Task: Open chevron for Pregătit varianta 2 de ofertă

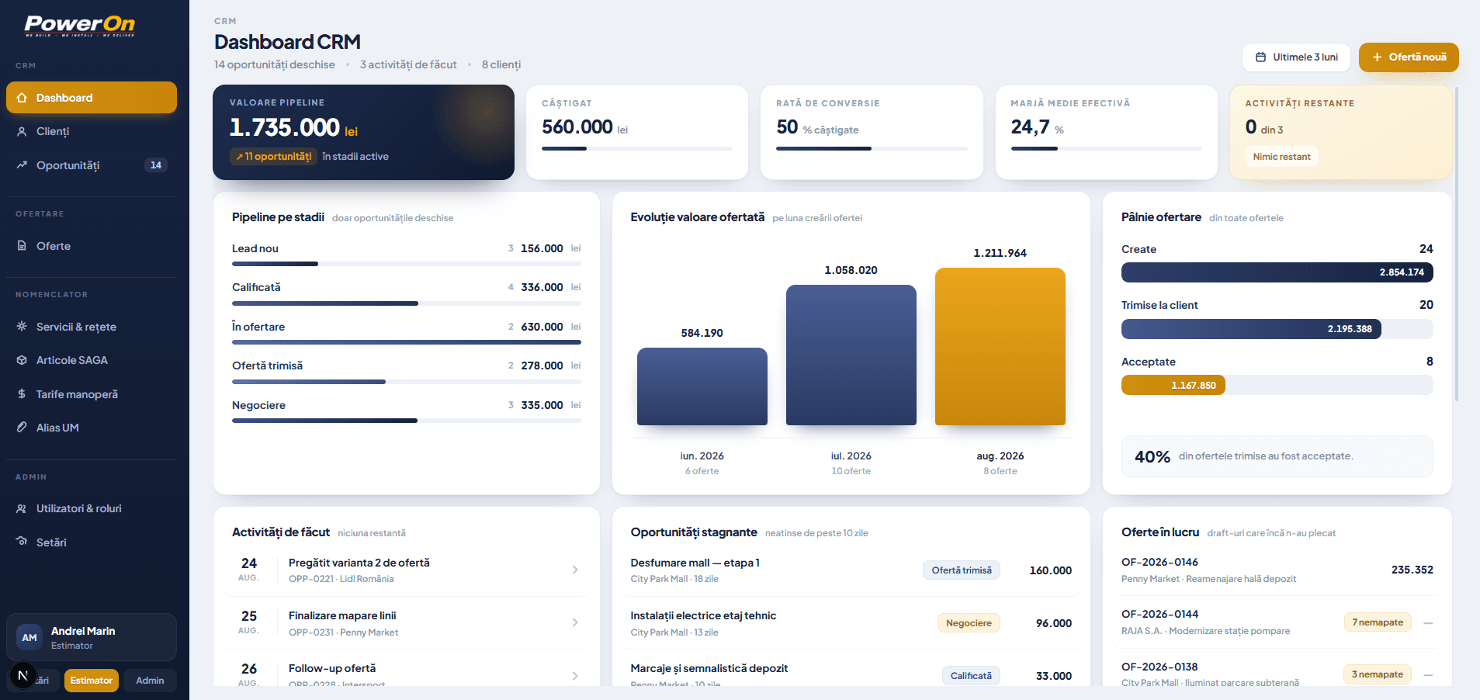Action: [x=575, y=570]
